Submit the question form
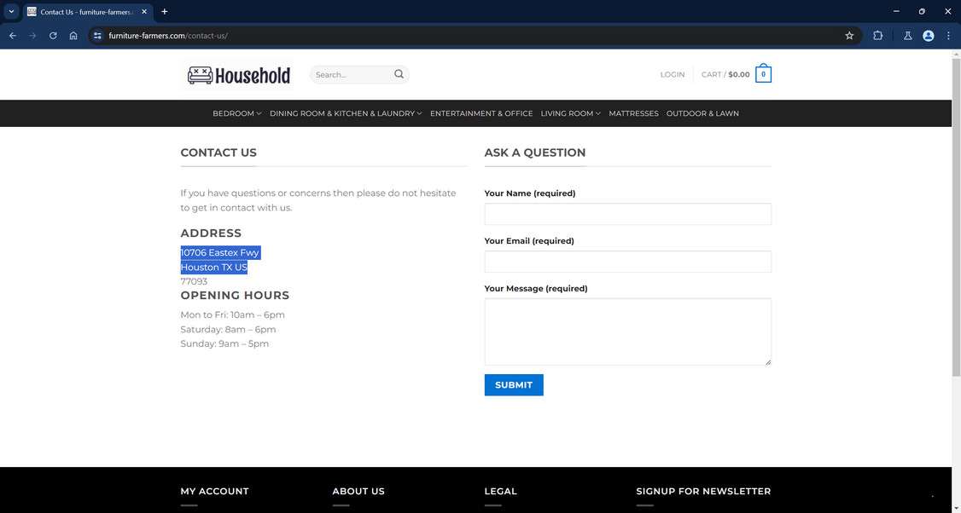 click(x=514, y=385)
